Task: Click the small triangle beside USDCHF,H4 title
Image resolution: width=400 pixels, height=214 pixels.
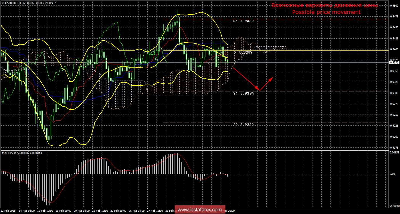Action: (2, 3)
